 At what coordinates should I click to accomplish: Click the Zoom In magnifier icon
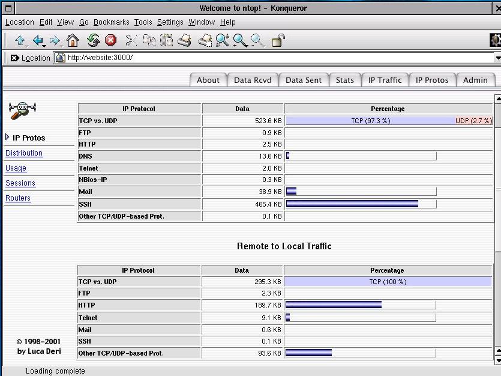241,40
